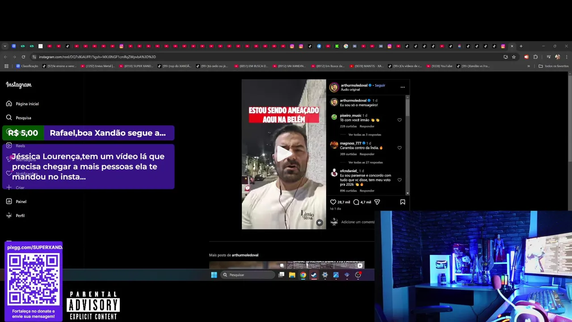Screen dimensions: 572x322
Task: Like magnoss_777's comment
Action: point(400,148)
